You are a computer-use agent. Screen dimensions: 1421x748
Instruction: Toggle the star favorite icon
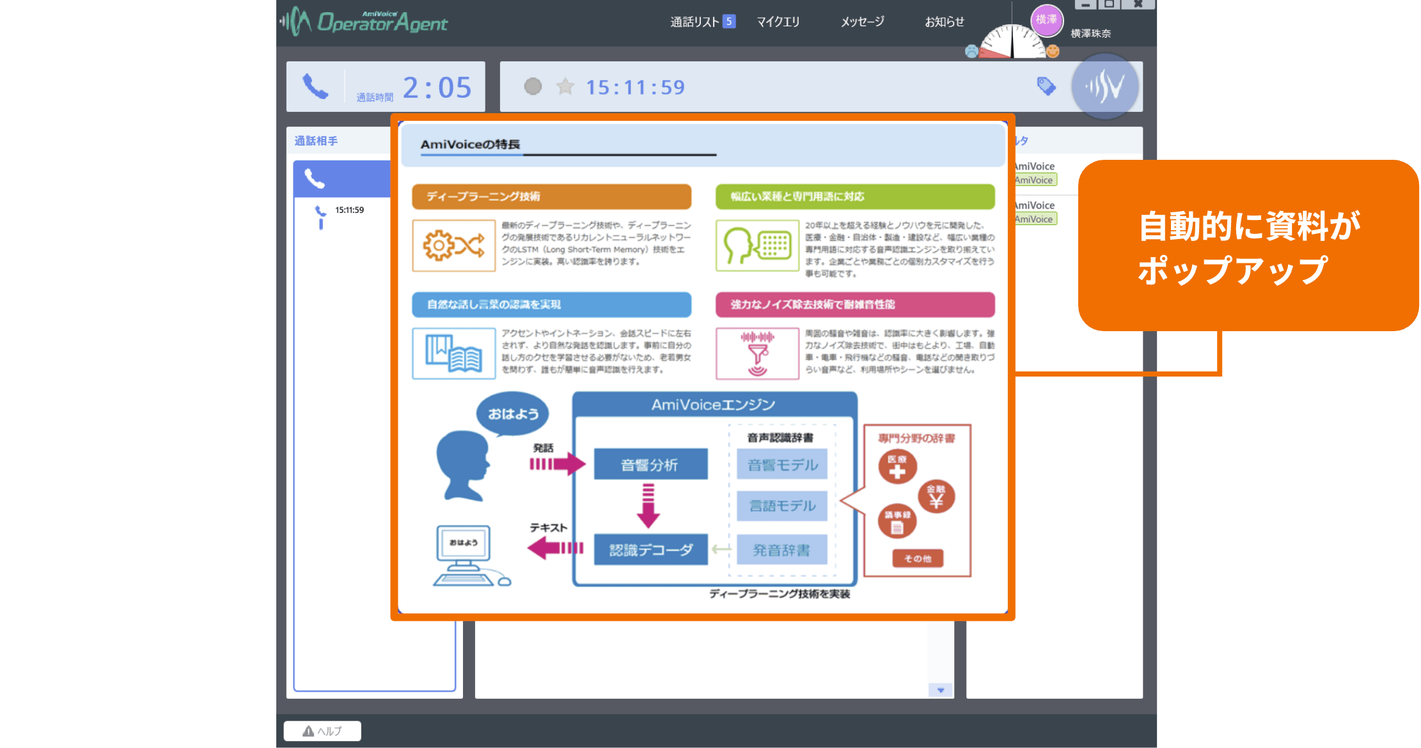[x=565, y=86]
